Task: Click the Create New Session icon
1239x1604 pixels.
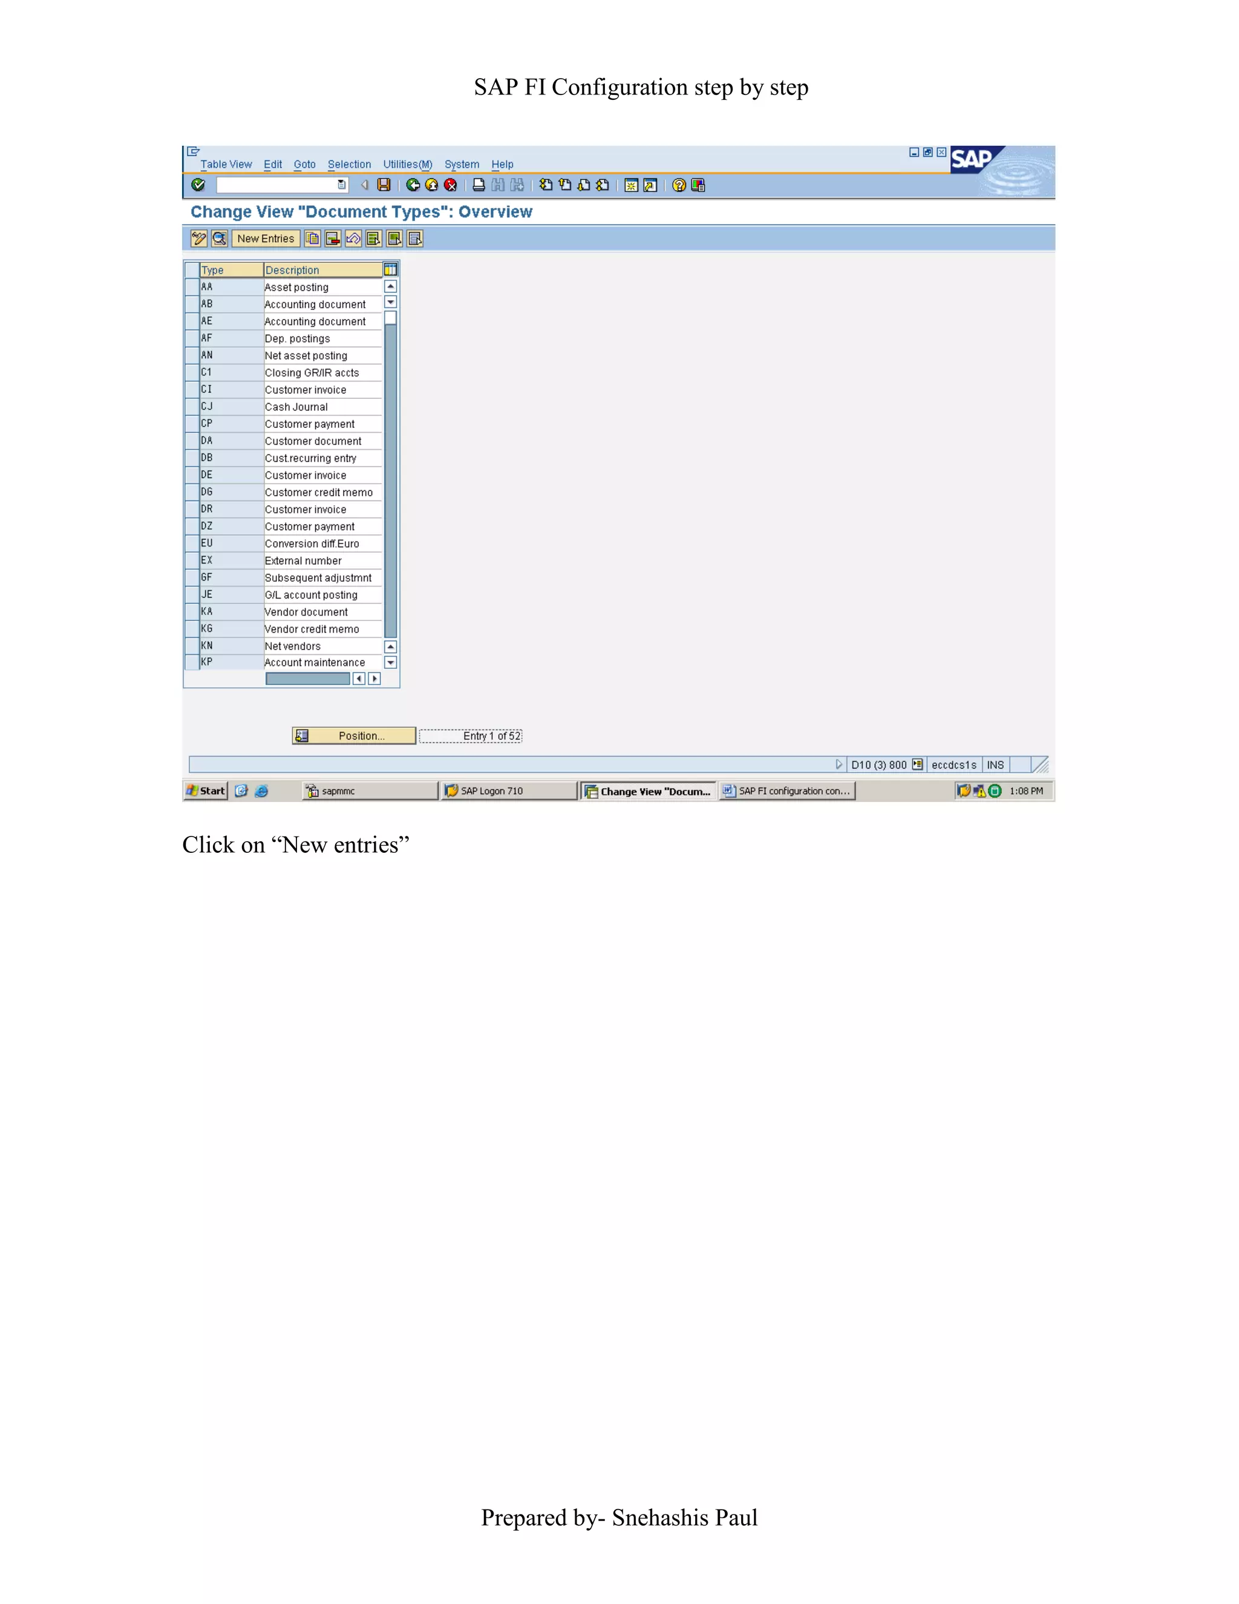Action: (x=631, y=185)
